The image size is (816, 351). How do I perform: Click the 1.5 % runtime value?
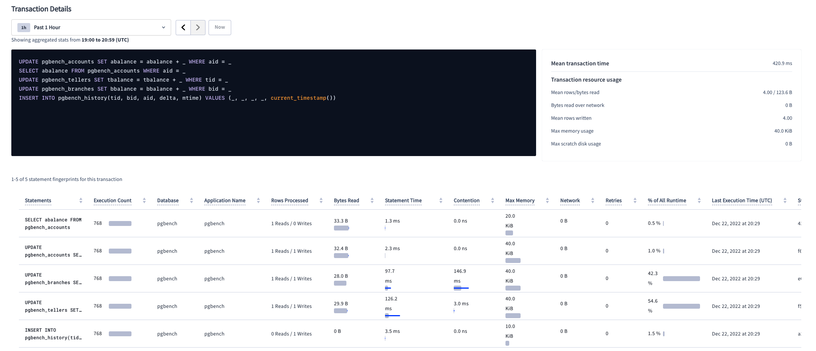[x=654, y=334]
